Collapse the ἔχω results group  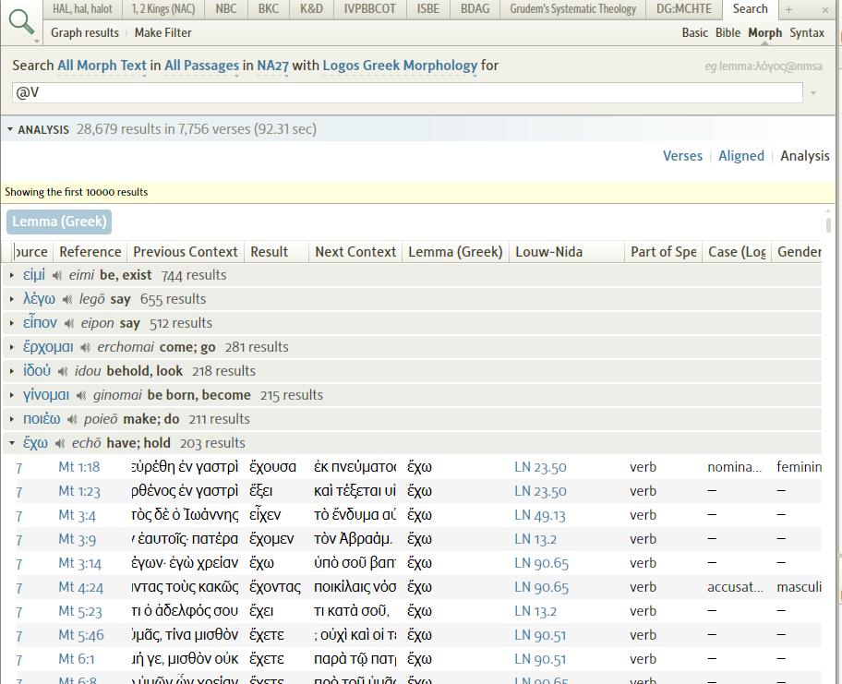pyautogui.click(x=12, y=443)
